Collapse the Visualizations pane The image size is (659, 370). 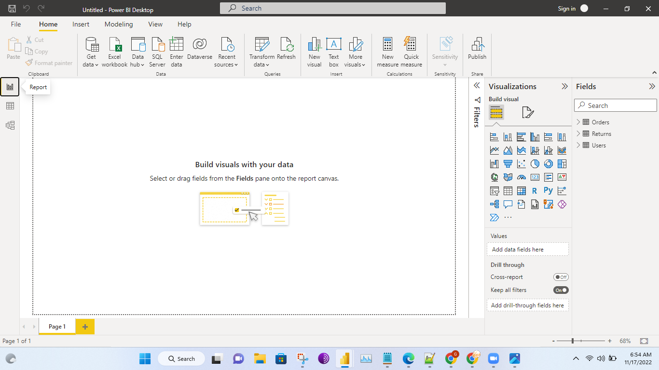pyautogui.click(x=564, y=87)
